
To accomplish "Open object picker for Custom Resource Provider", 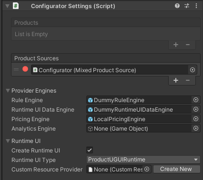I will (x=147, y=169).
